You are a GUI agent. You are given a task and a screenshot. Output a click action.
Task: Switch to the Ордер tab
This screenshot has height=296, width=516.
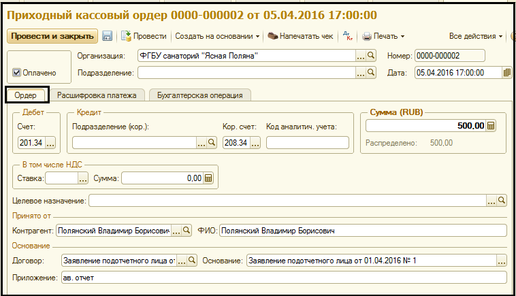(25, 95)
